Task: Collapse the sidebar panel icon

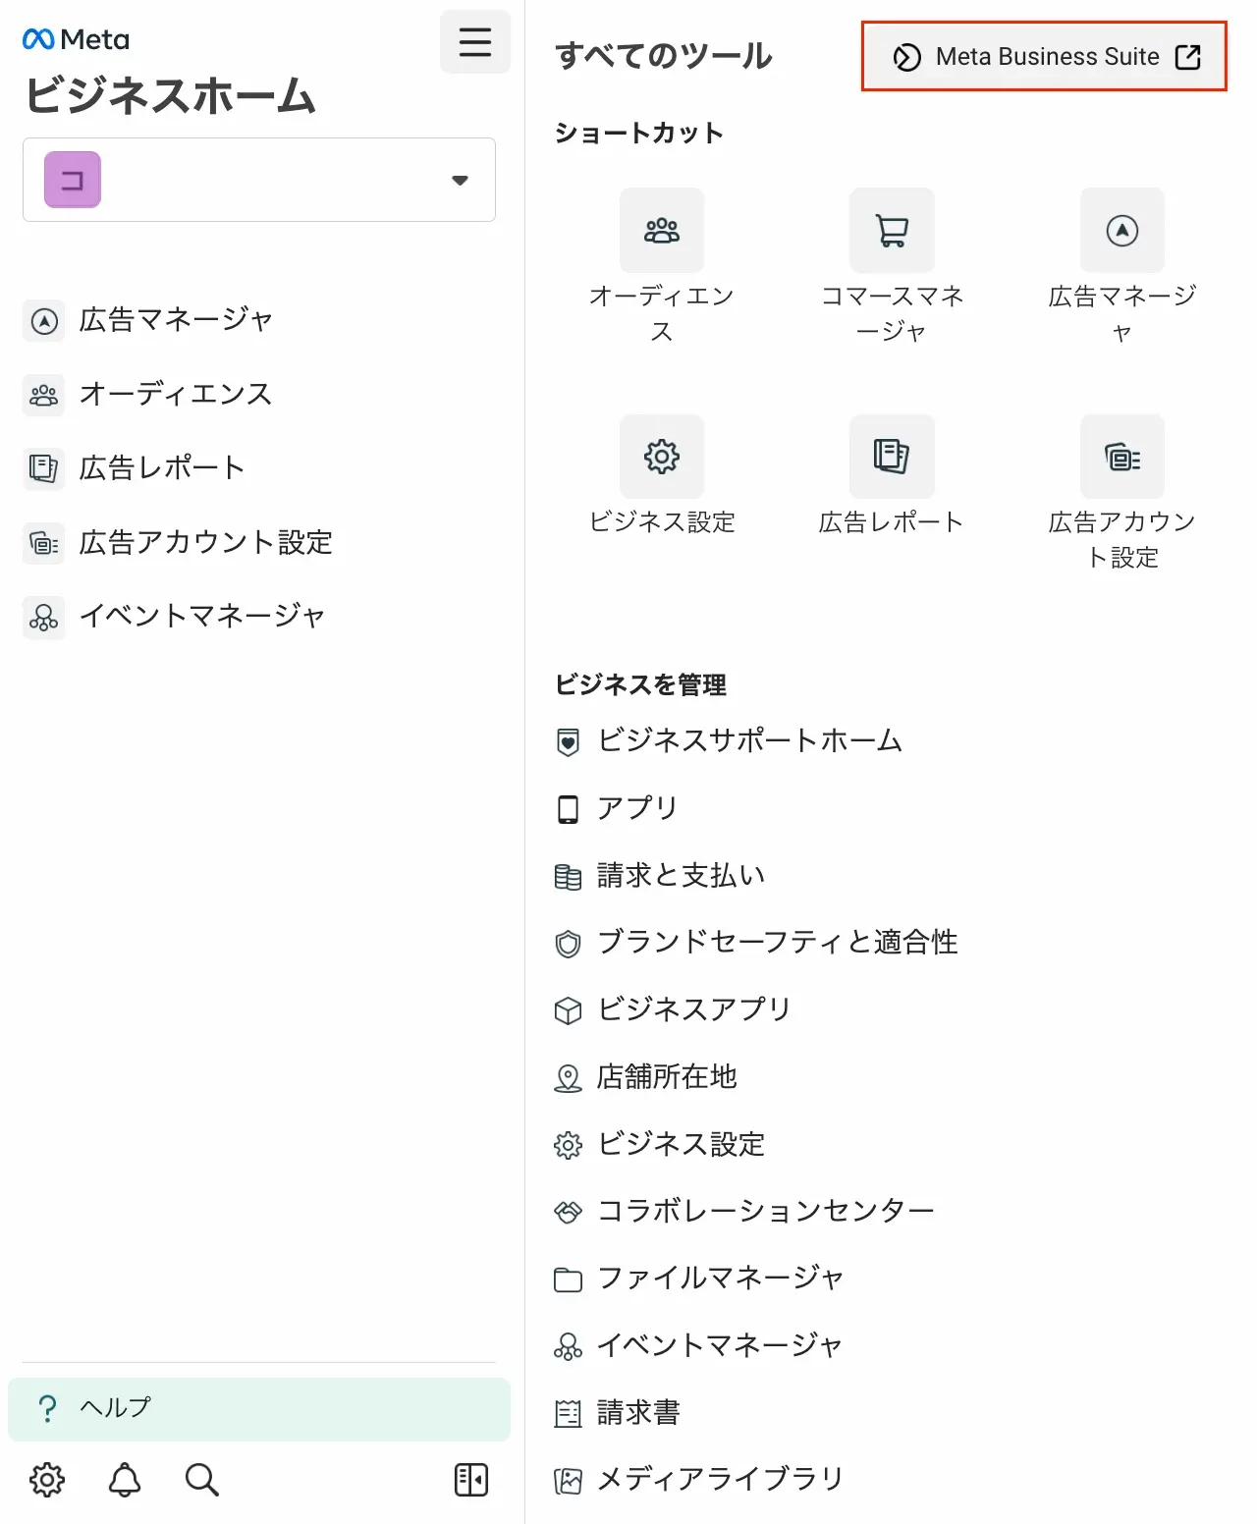Action: [471, 1479]
